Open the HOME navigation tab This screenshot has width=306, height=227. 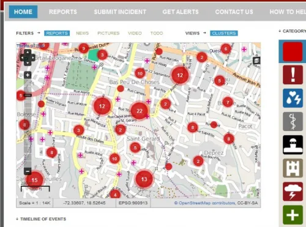pos(23,12)
